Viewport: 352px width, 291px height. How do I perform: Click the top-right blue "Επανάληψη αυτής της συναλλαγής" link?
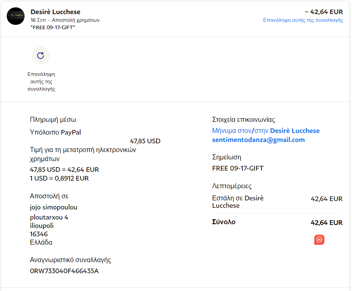303,20
